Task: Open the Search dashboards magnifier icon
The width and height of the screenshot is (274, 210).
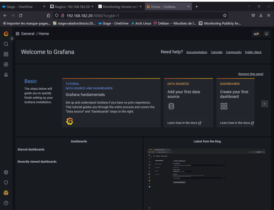Action: 6,44
